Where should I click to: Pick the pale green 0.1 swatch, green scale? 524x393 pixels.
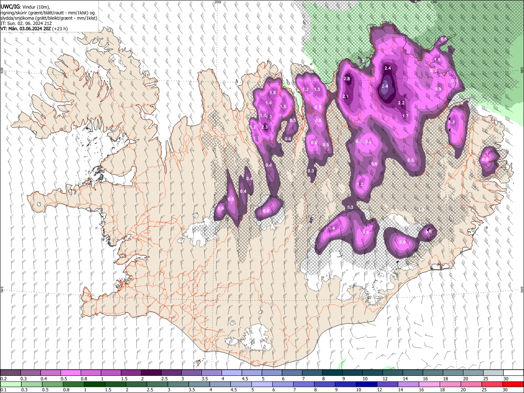[x=10, y=384]
